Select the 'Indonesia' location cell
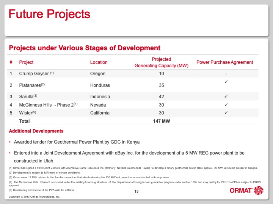The height and width of the screenshot is (204, 273). (x=100, y=97)
